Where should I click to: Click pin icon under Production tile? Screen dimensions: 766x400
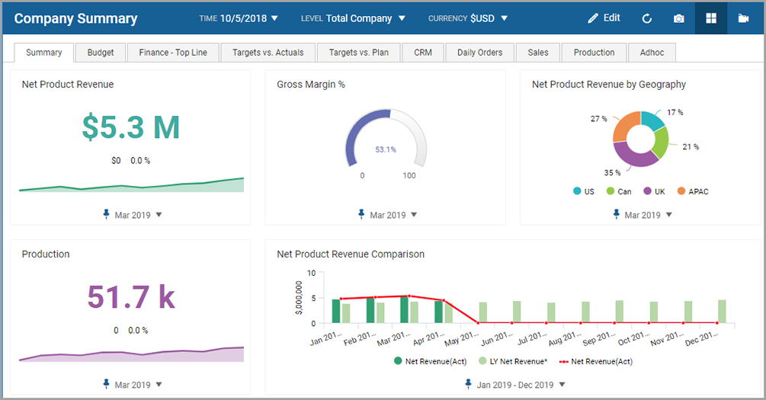tap(107, 385)
